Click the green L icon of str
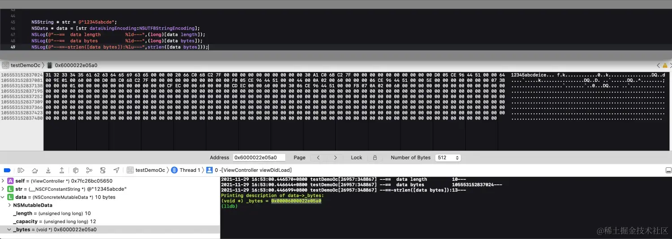This screenshot has height=239, width=672. coord(11,189)
